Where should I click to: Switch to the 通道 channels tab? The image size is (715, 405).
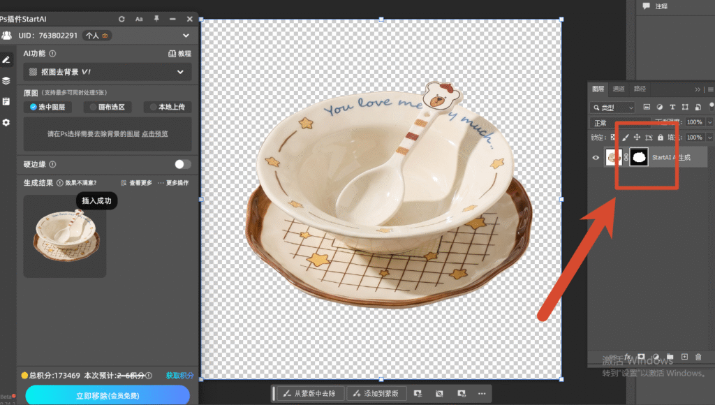point(619,89)
